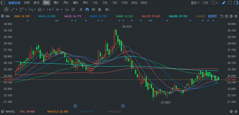Select the left arrow marker tool
The height and width of the screenshot is (115, 239).
(58, 9)
